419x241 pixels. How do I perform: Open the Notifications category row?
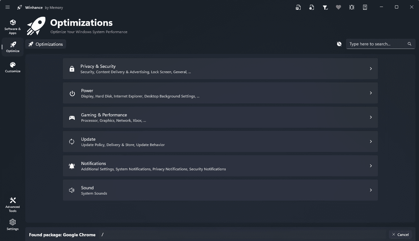[220, 166]
